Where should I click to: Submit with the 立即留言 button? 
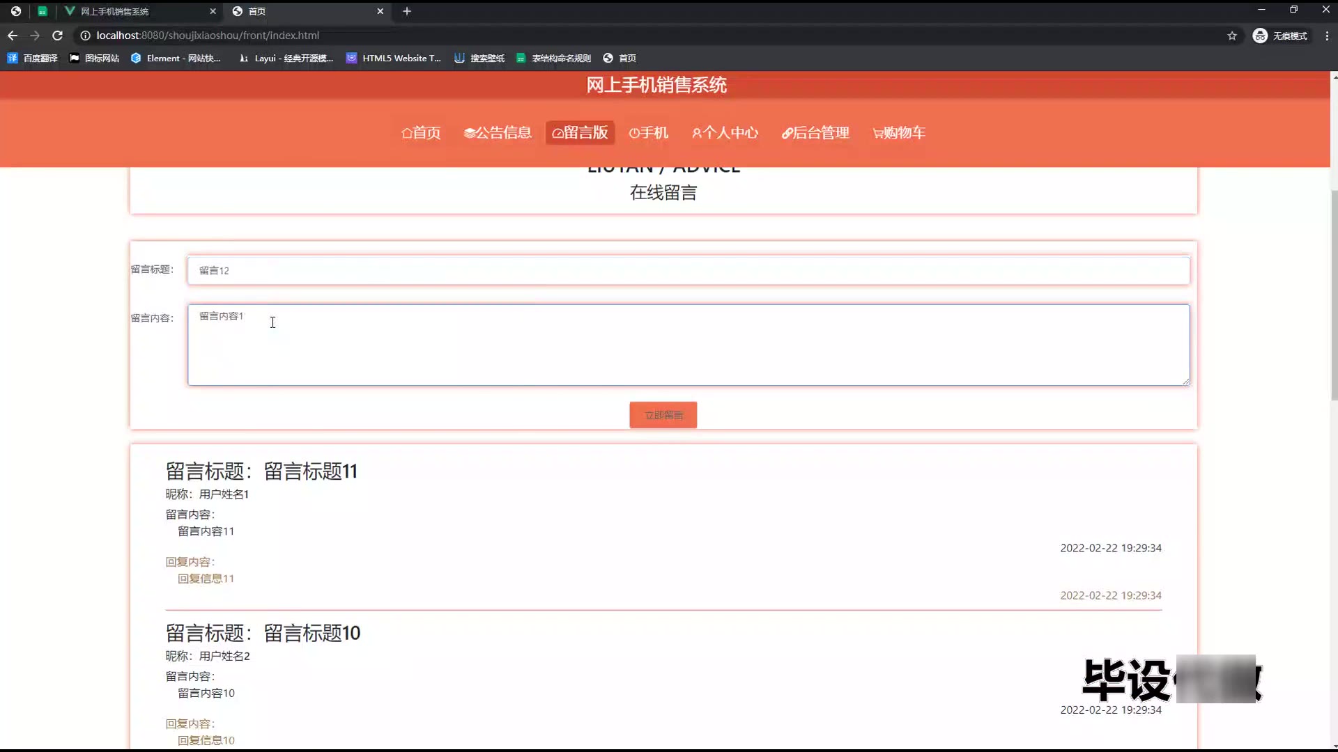point(663,415)
